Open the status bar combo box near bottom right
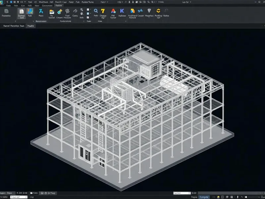The width and height of the screenshot is (265, 199). pyautogui.click(x=182, y=193)
